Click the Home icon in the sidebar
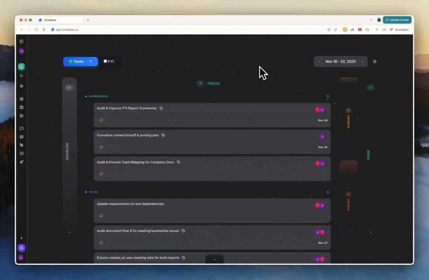Viewport: 429px width, 280px height. (21, 66)
